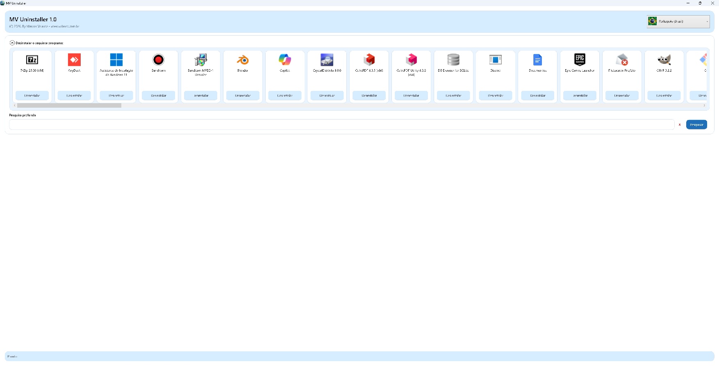Image resolution: width=719 pixels, height=366 pixels.
Task: Select the AnyDesk icon
Action: click(74, 60)
